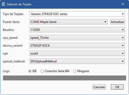Click the 'Puerto Serie:' label

click(x=11, y=22)
